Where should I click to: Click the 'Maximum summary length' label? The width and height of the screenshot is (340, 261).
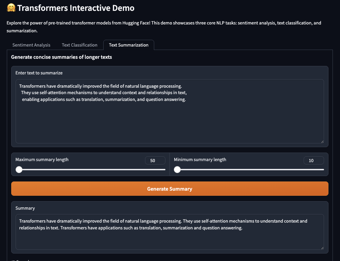(x=42, y=159)
